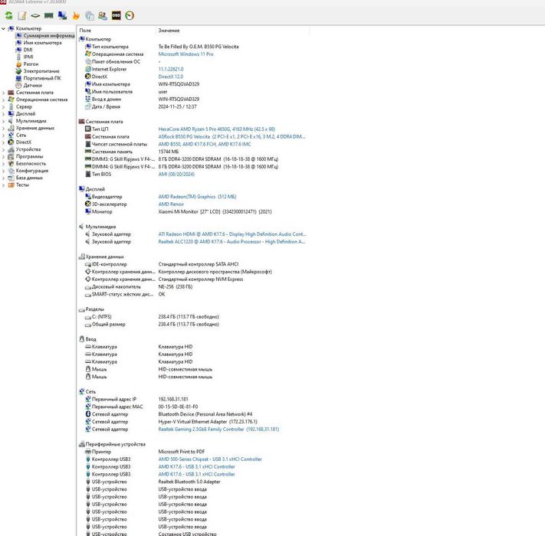Click the Портативный ПК laptop icon
The width and height of the screenshot is (545, 536).
[18, 78]
